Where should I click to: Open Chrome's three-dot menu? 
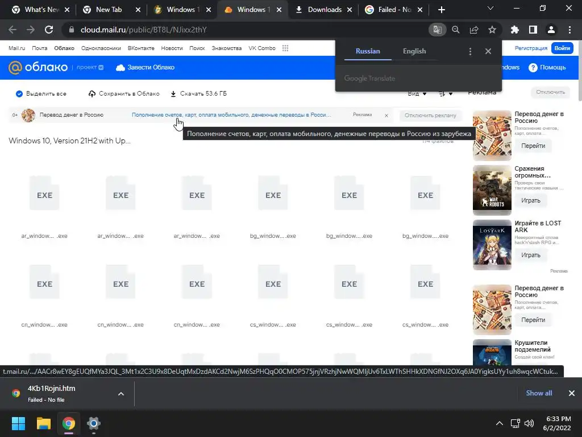(x=569, y=30)
